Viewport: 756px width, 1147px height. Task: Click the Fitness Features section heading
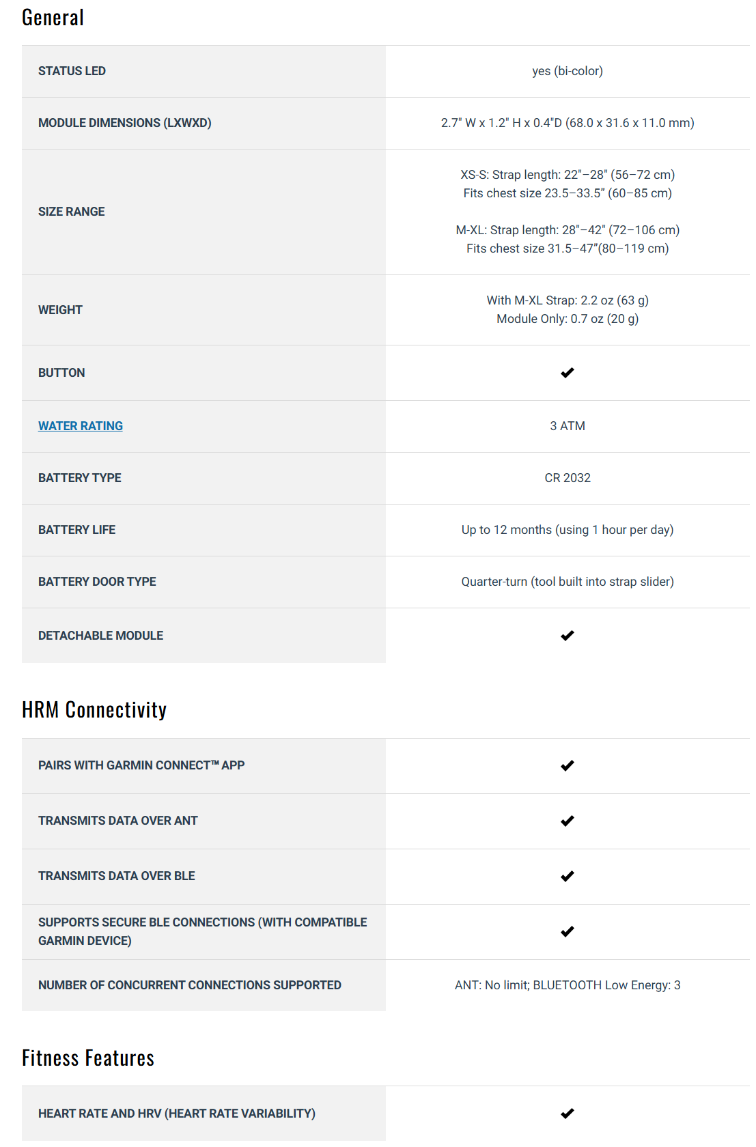[x=88, y=1058]
